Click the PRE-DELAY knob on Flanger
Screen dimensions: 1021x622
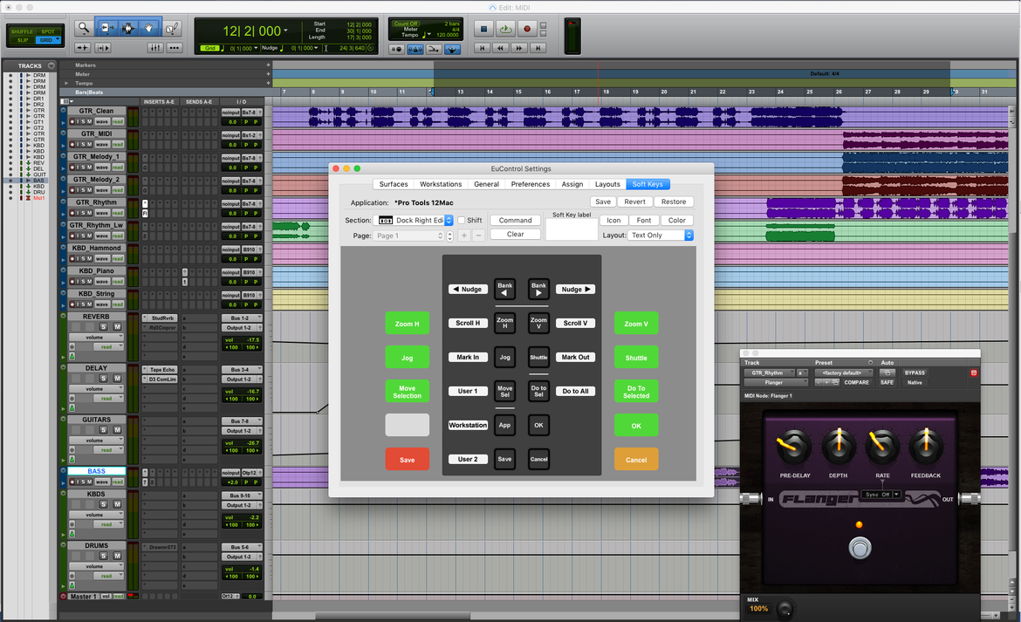[794, 447]
